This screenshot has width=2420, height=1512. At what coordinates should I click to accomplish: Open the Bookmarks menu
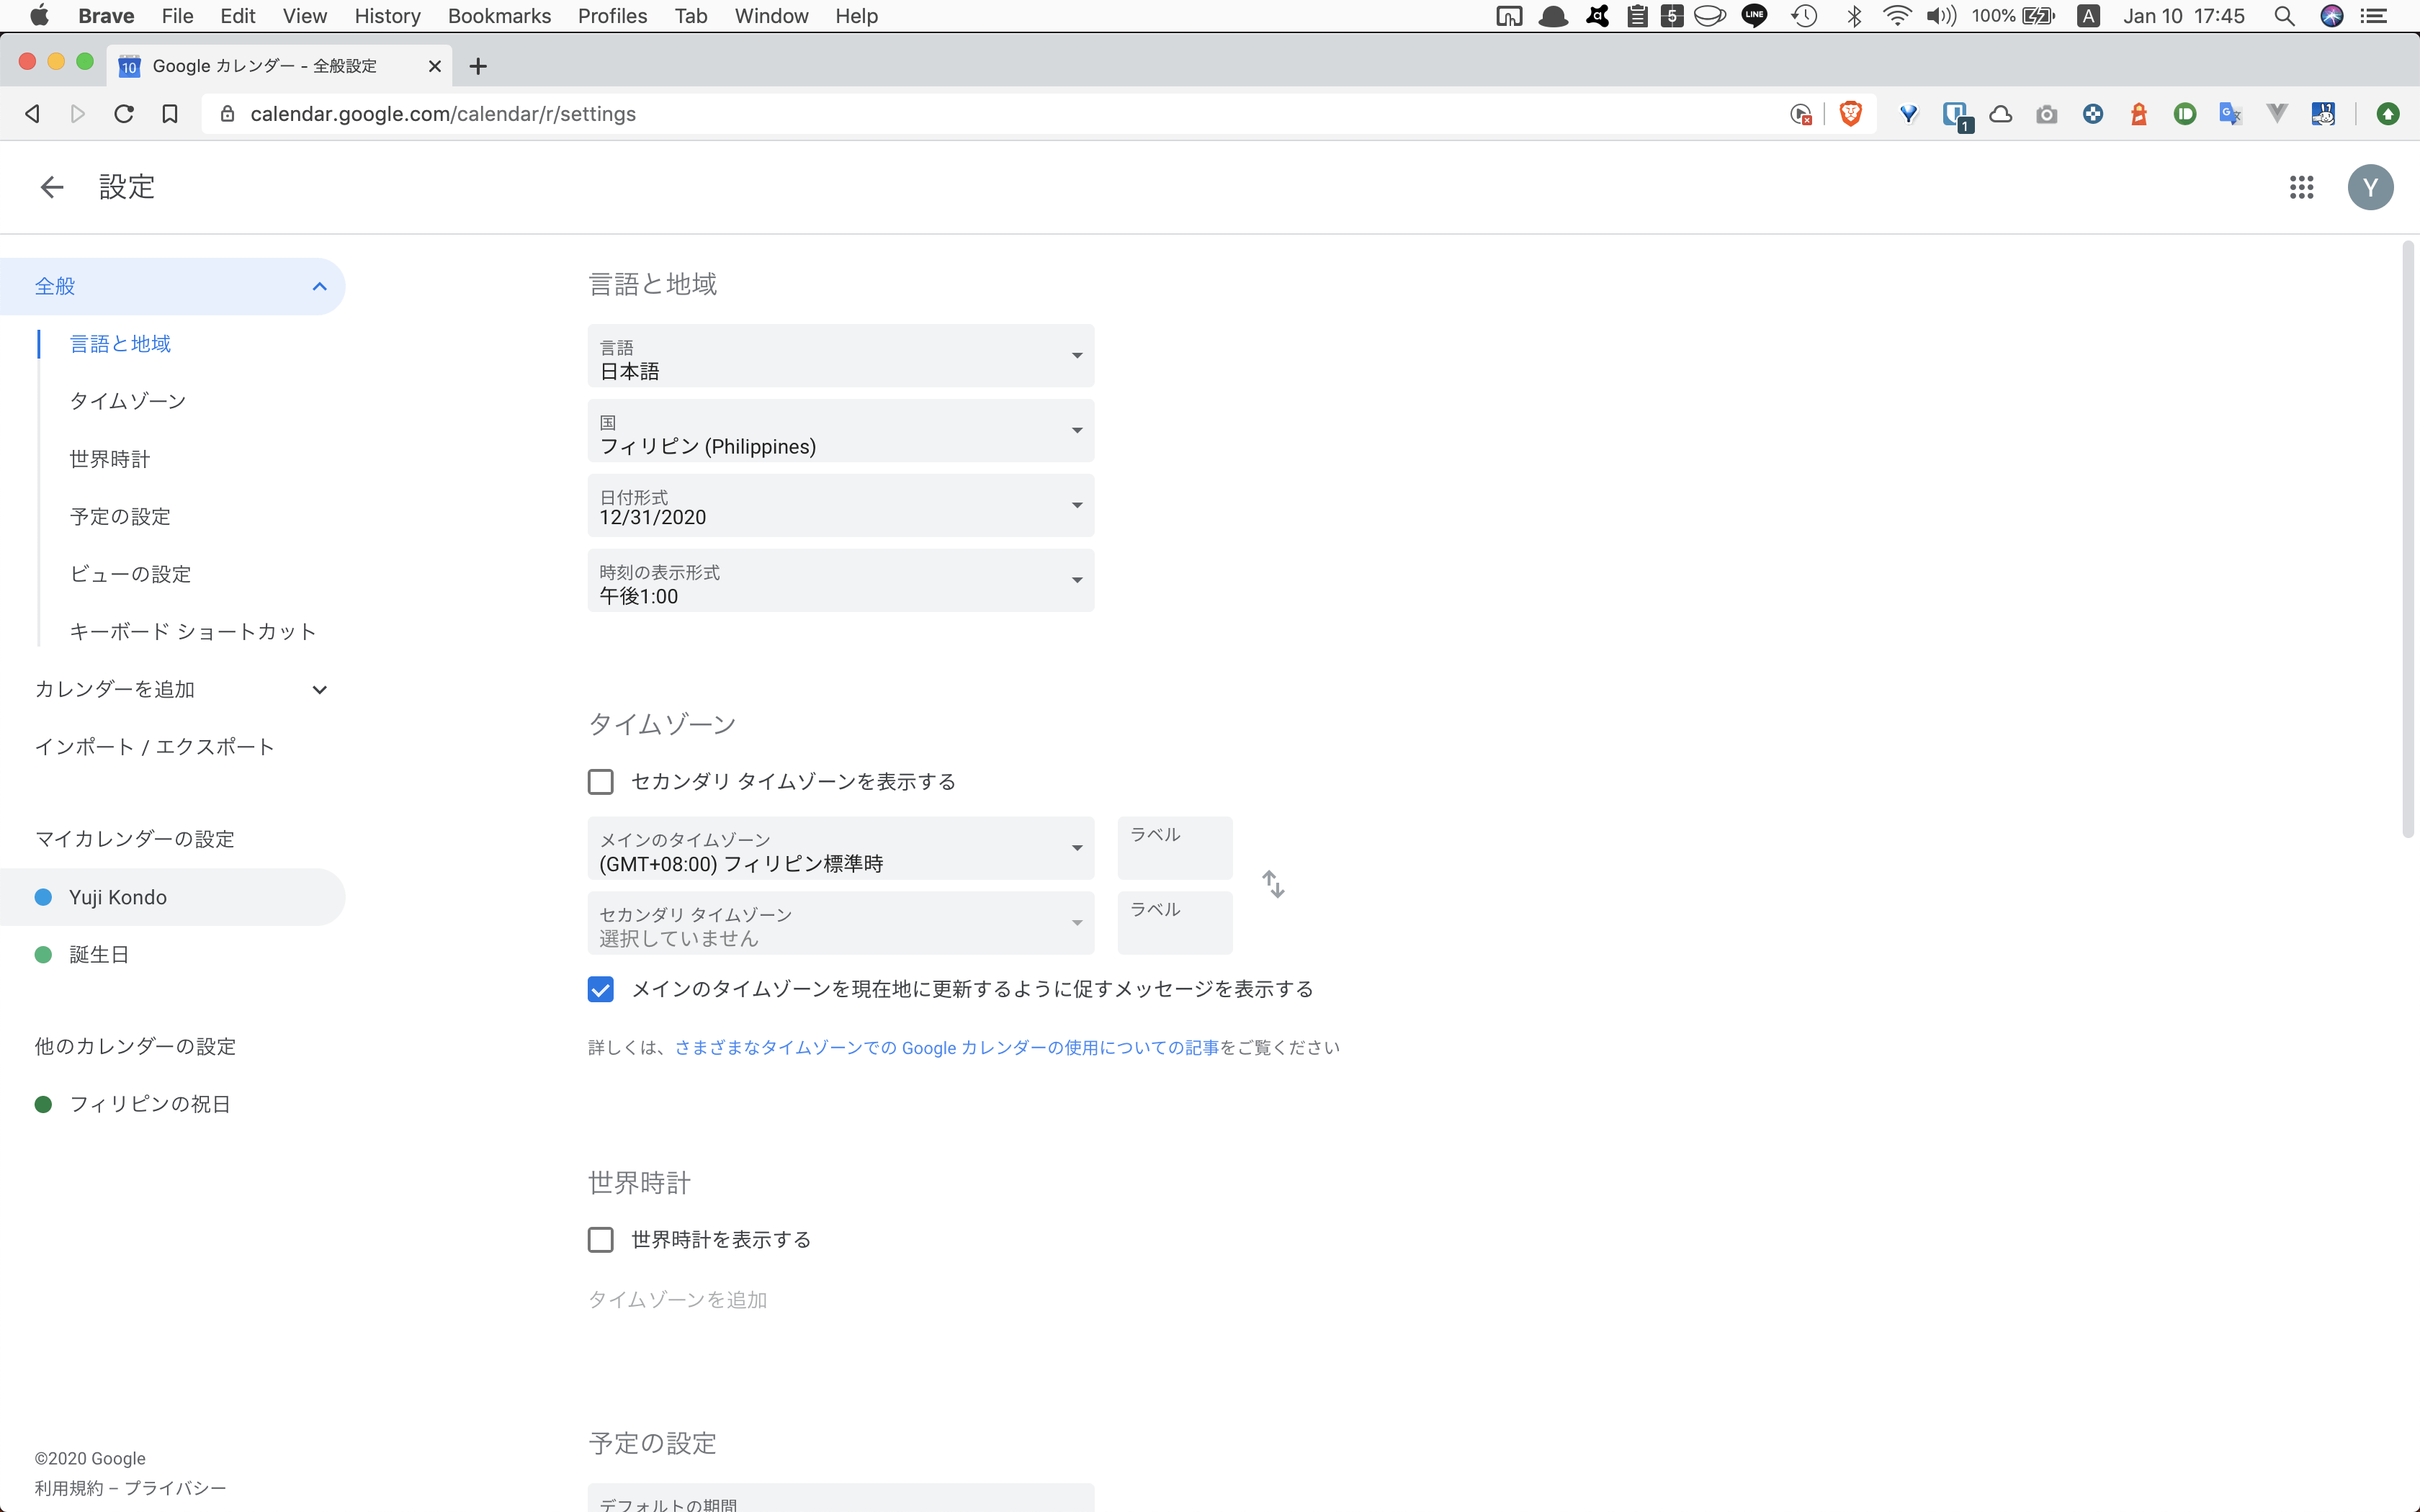499,16
